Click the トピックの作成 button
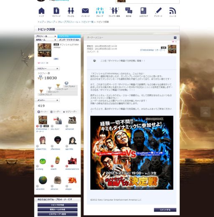This screenshot has height=217, width=214. 57,205
